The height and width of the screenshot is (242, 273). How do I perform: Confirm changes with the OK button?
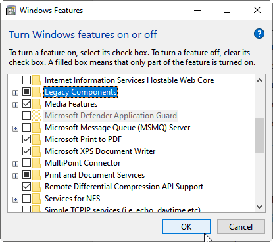(186, 227)
